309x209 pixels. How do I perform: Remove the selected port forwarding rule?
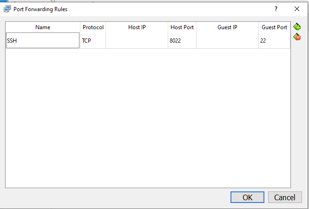pyautogui.click(x=297, y=37)
